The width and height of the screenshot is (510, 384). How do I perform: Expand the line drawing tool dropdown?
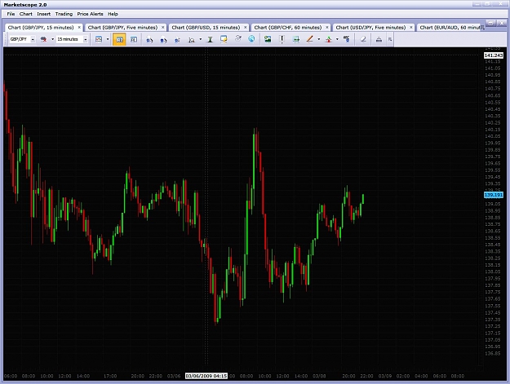pos(319,39)
